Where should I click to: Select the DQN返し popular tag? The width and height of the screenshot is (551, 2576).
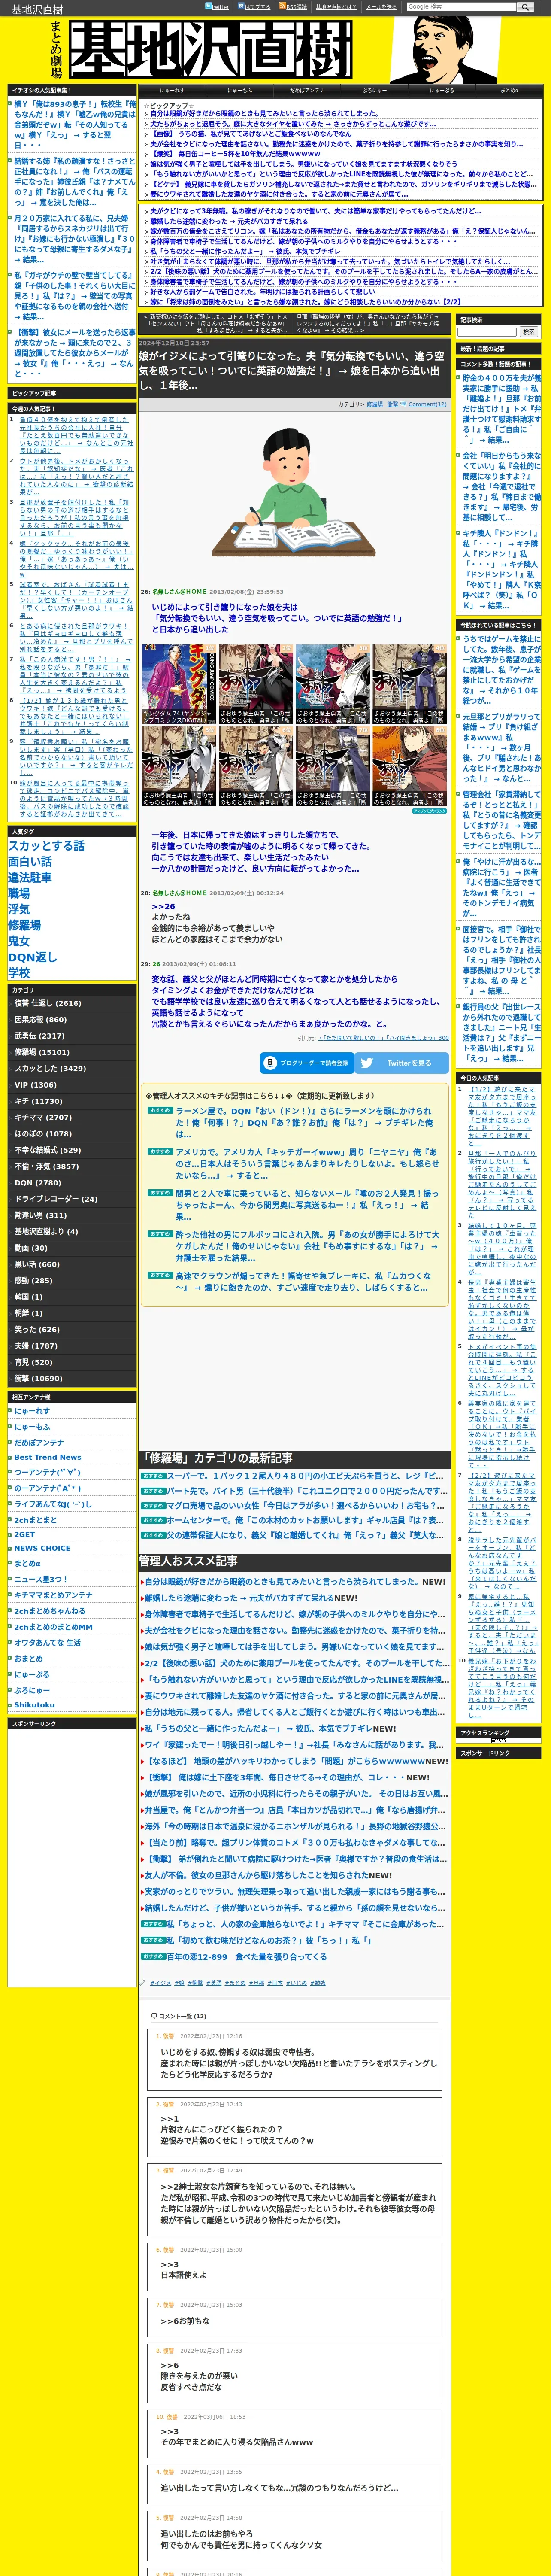(x=33, y=957)
